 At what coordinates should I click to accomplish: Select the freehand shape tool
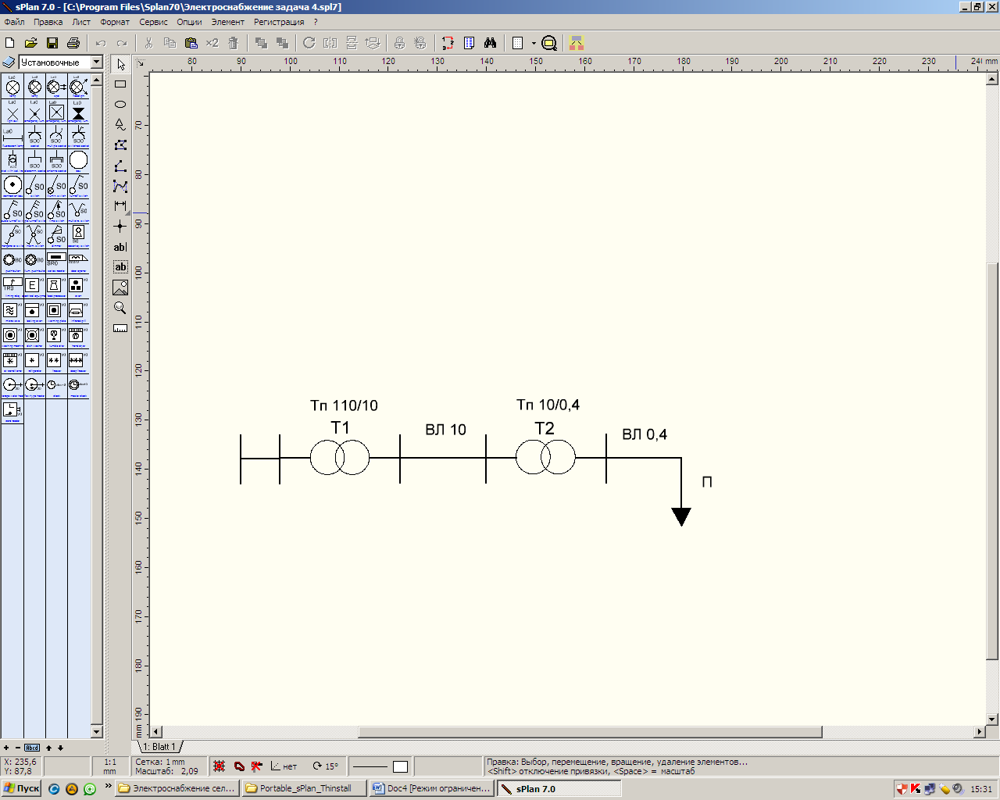click(120, 124)
